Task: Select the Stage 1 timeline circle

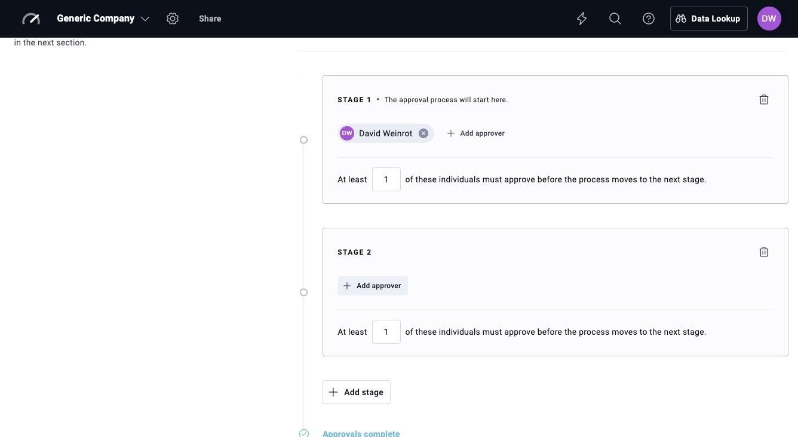Action: click(304, 140)
